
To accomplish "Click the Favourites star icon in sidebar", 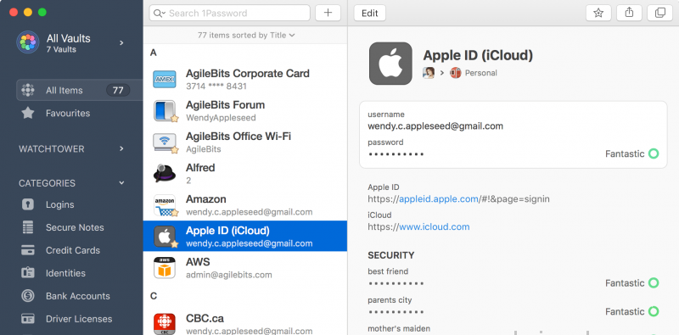I will tap(28, 113).
